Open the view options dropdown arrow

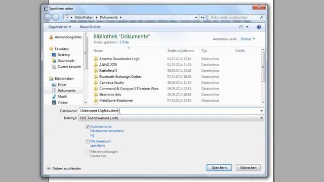point(247,27)
